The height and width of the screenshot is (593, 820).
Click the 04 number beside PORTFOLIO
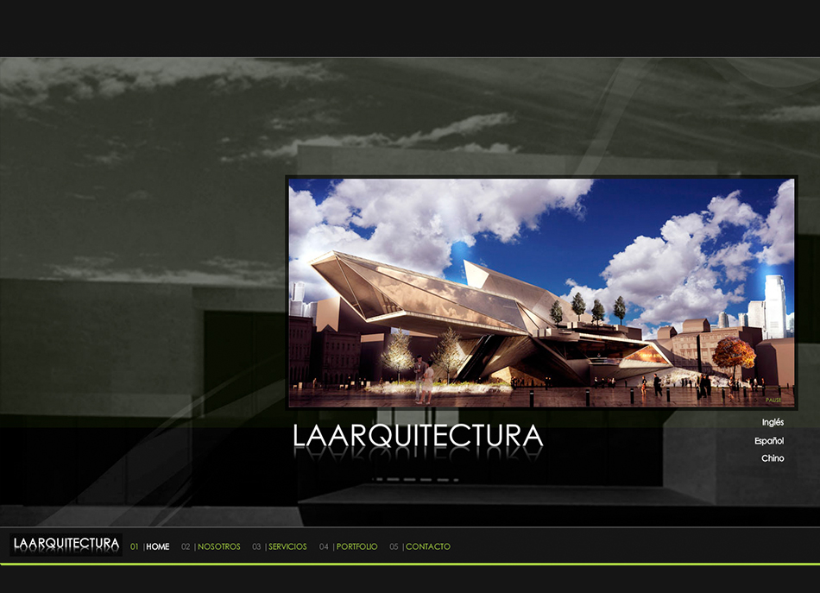[324, 546]
